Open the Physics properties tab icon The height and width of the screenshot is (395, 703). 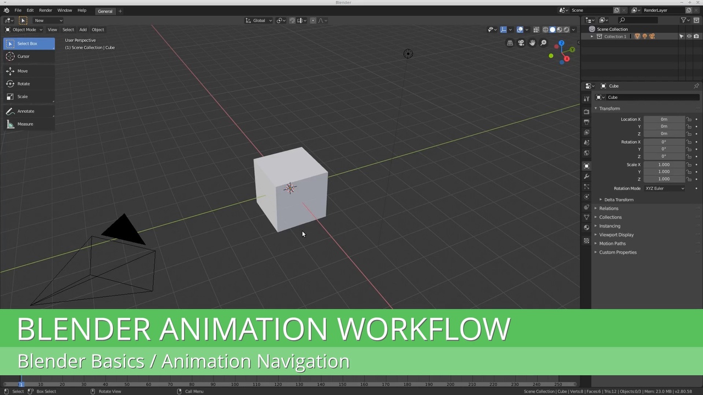point(587,196)
